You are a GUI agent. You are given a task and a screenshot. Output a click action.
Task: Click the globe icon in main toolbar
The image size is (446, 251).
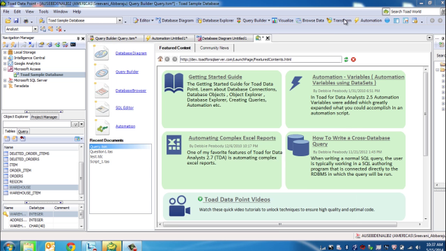coord(387,20)
